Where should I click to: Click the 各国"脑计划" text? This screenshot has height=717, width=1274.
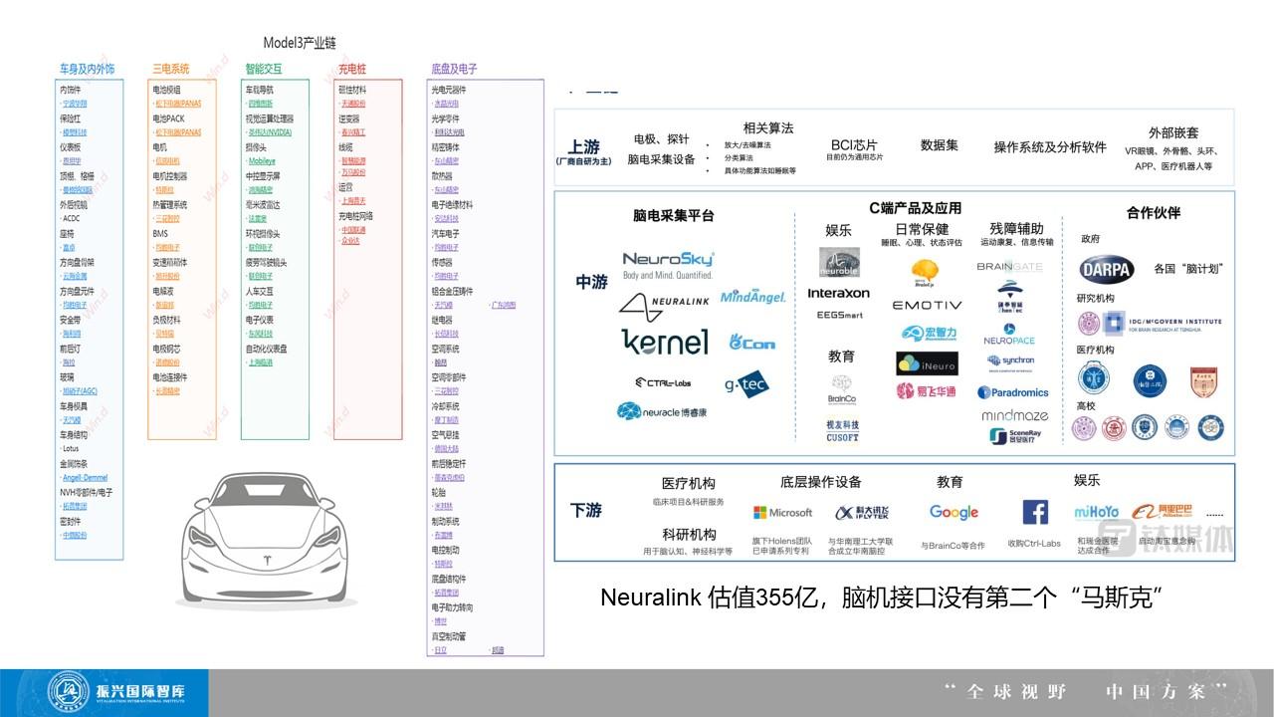point(1187,269)
